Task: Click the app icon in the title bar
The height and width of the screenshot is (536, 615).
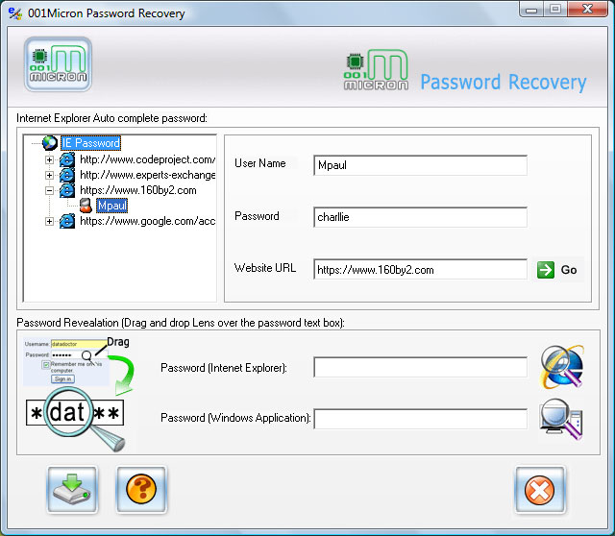Action: click(x=15, y=13)
